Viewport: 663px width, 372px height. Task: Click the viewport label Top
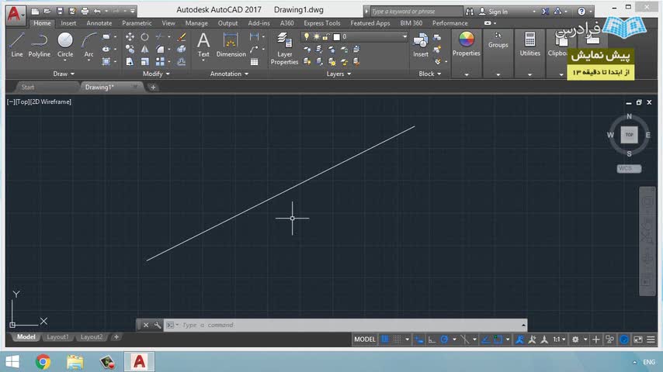point(23,102)
